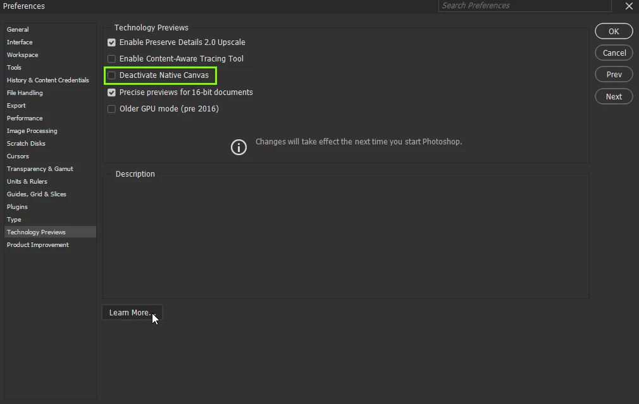
Task: Select Plugins in the sidebar
Action: [x=50, y=206]
